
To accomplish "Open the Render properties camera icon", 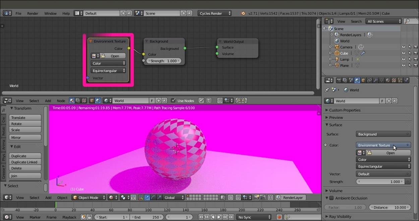I will coord(339,80).
